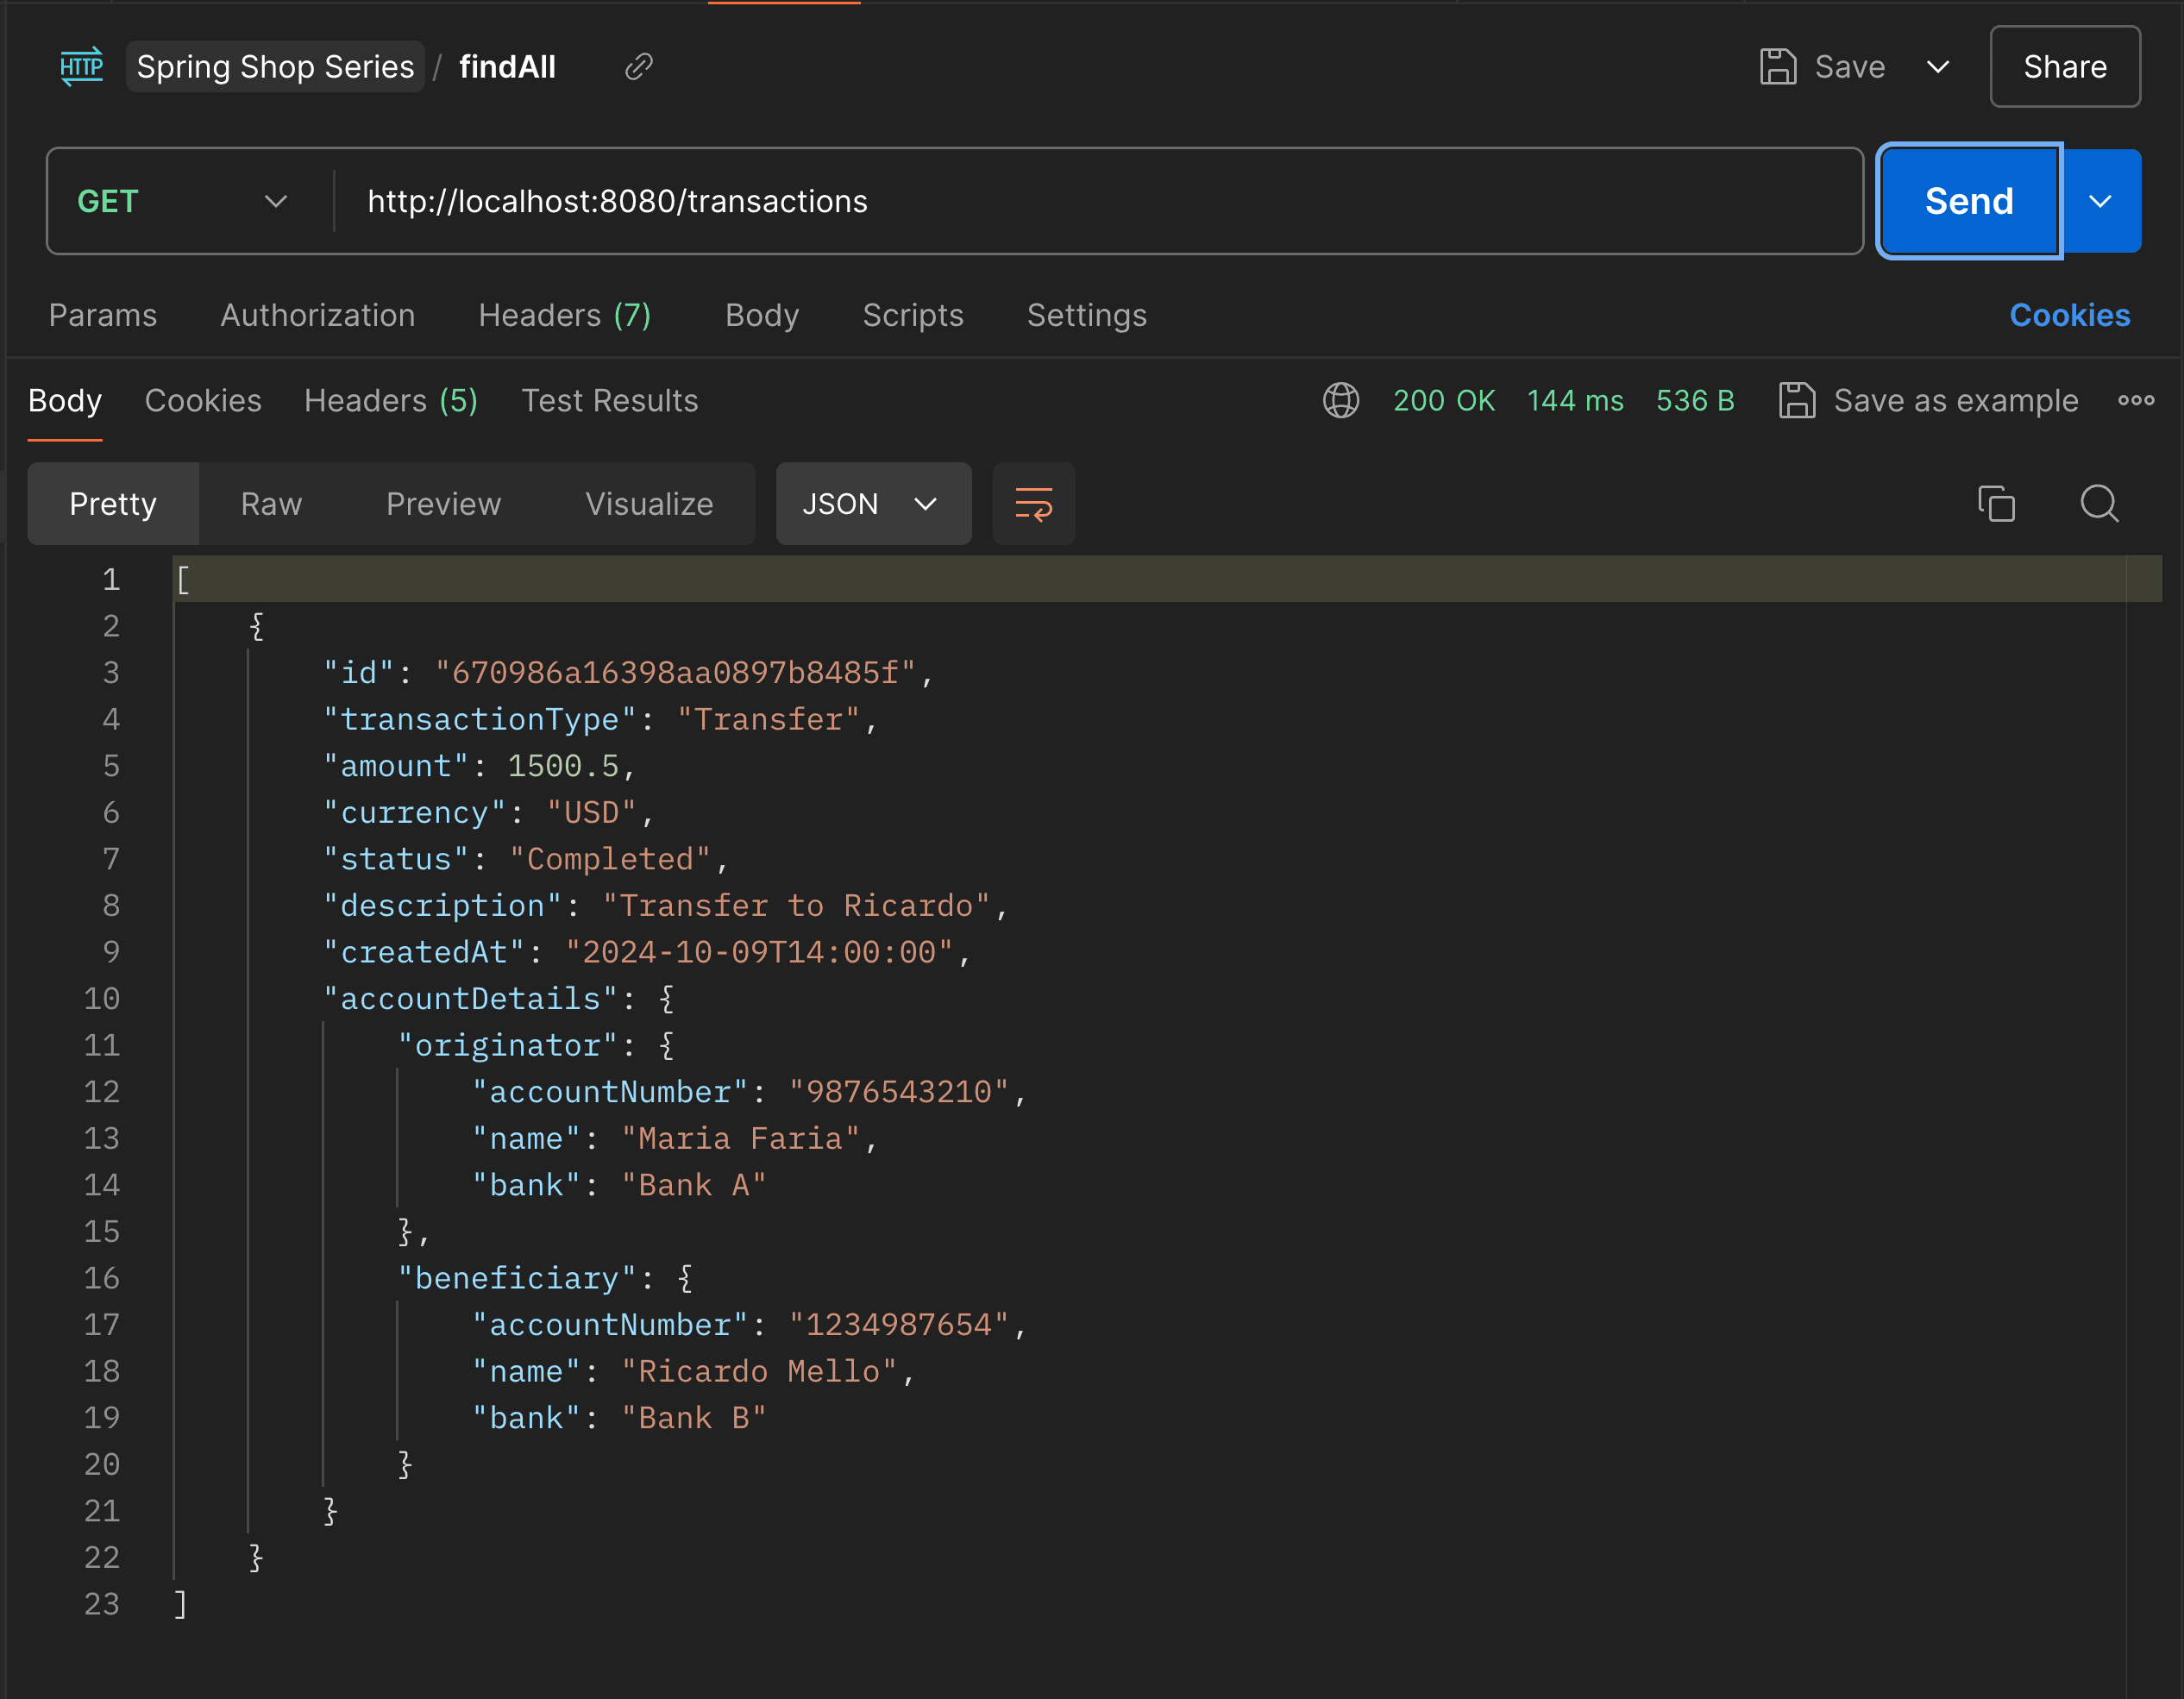Open network details via the globe icon
The height and width of the screenshot is (1699, 2184).
(x=1341, y=400)
